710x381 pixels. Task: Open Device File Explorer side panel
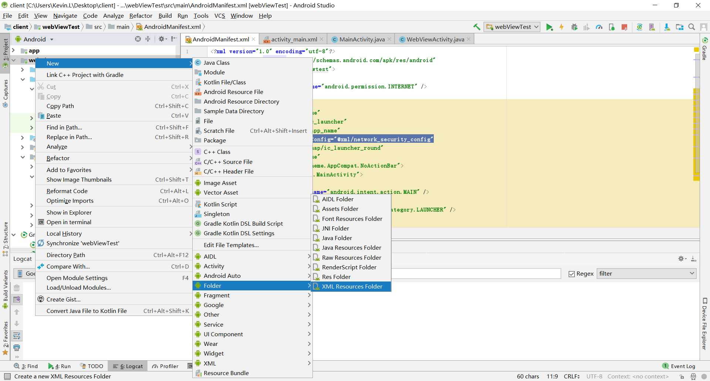tap(705, 324)
